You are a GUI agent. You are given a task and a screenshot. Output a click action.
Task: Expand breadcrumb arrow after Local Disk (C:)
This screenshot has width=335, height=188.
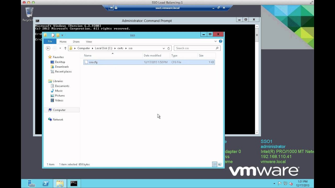pyautogui.click(x=115, y=48)
